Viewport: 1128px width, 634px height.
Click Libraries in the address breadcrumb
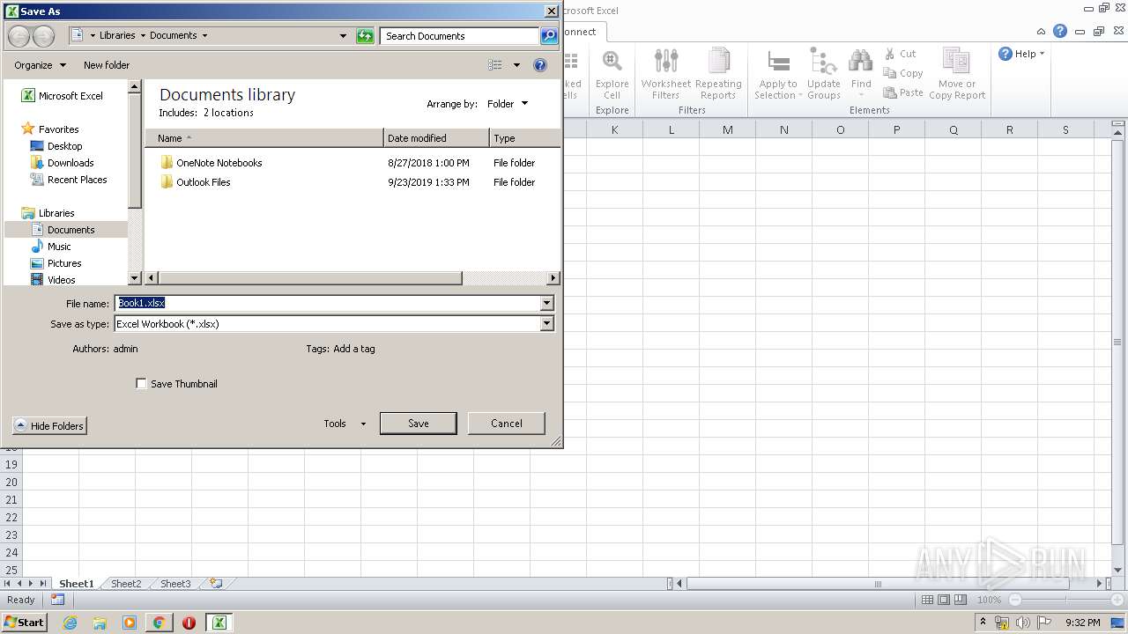pyautogui.click(x=117, y=36)
